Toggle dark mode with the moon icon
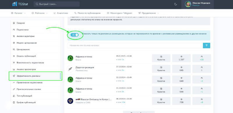The height and width of the screenshot is (113, 233). tap(176, 4)
